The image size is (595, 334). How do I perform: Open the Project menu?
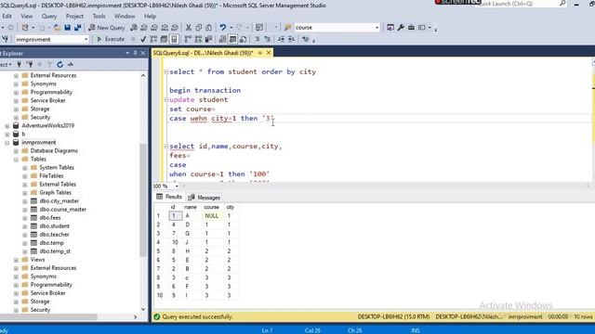74,17
